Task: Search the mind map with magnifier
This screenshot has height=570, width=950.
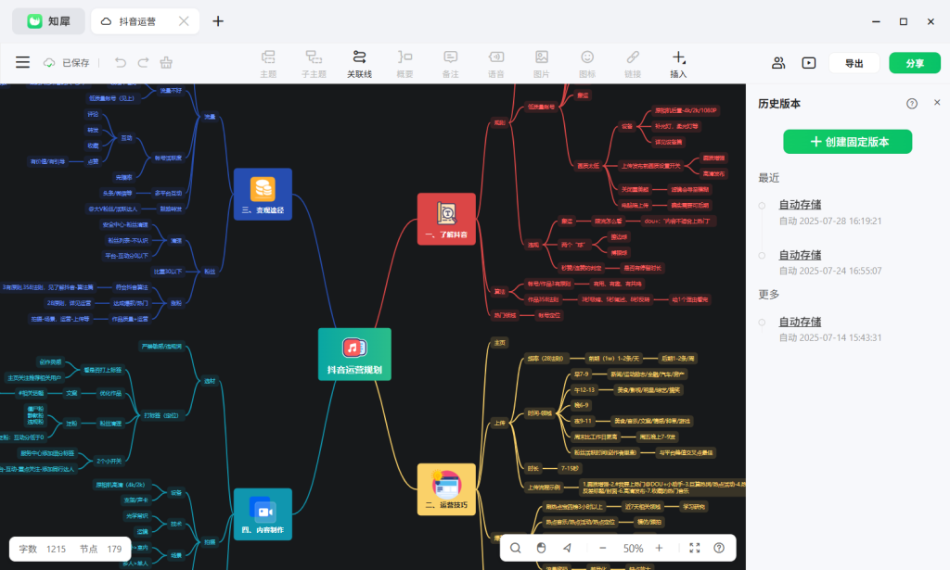Action: click(x=516, y=548)
